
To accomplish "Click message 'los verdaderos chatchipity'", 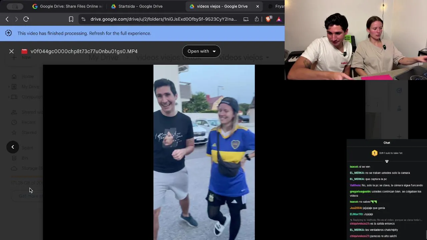I will pyautogui.click(x=381, y=230).
